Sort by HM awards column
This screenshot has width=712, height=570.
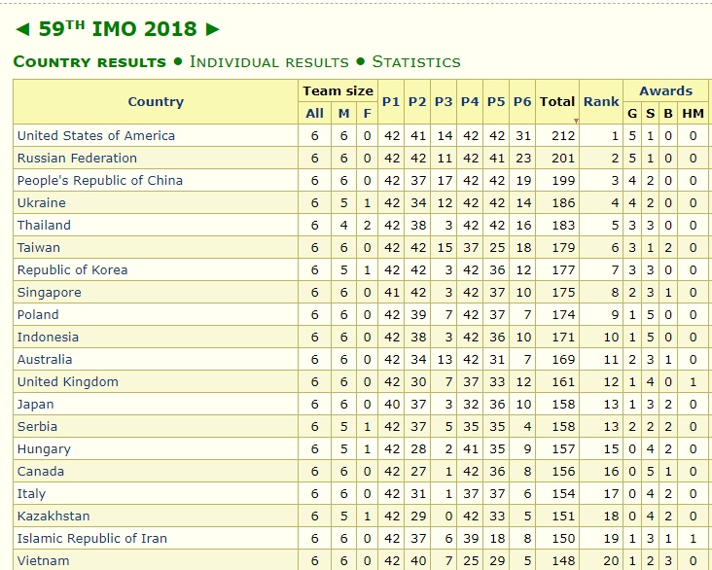pyautogui.click(x=693, y=114)
